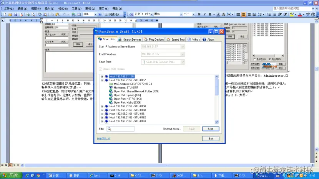Open Print Preview in Word toolbar

33,15
